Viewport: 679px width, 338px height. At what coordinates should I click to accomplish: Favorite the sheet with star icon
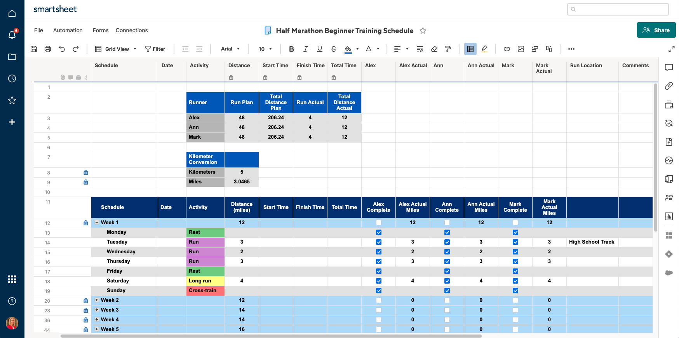point(423,31)
